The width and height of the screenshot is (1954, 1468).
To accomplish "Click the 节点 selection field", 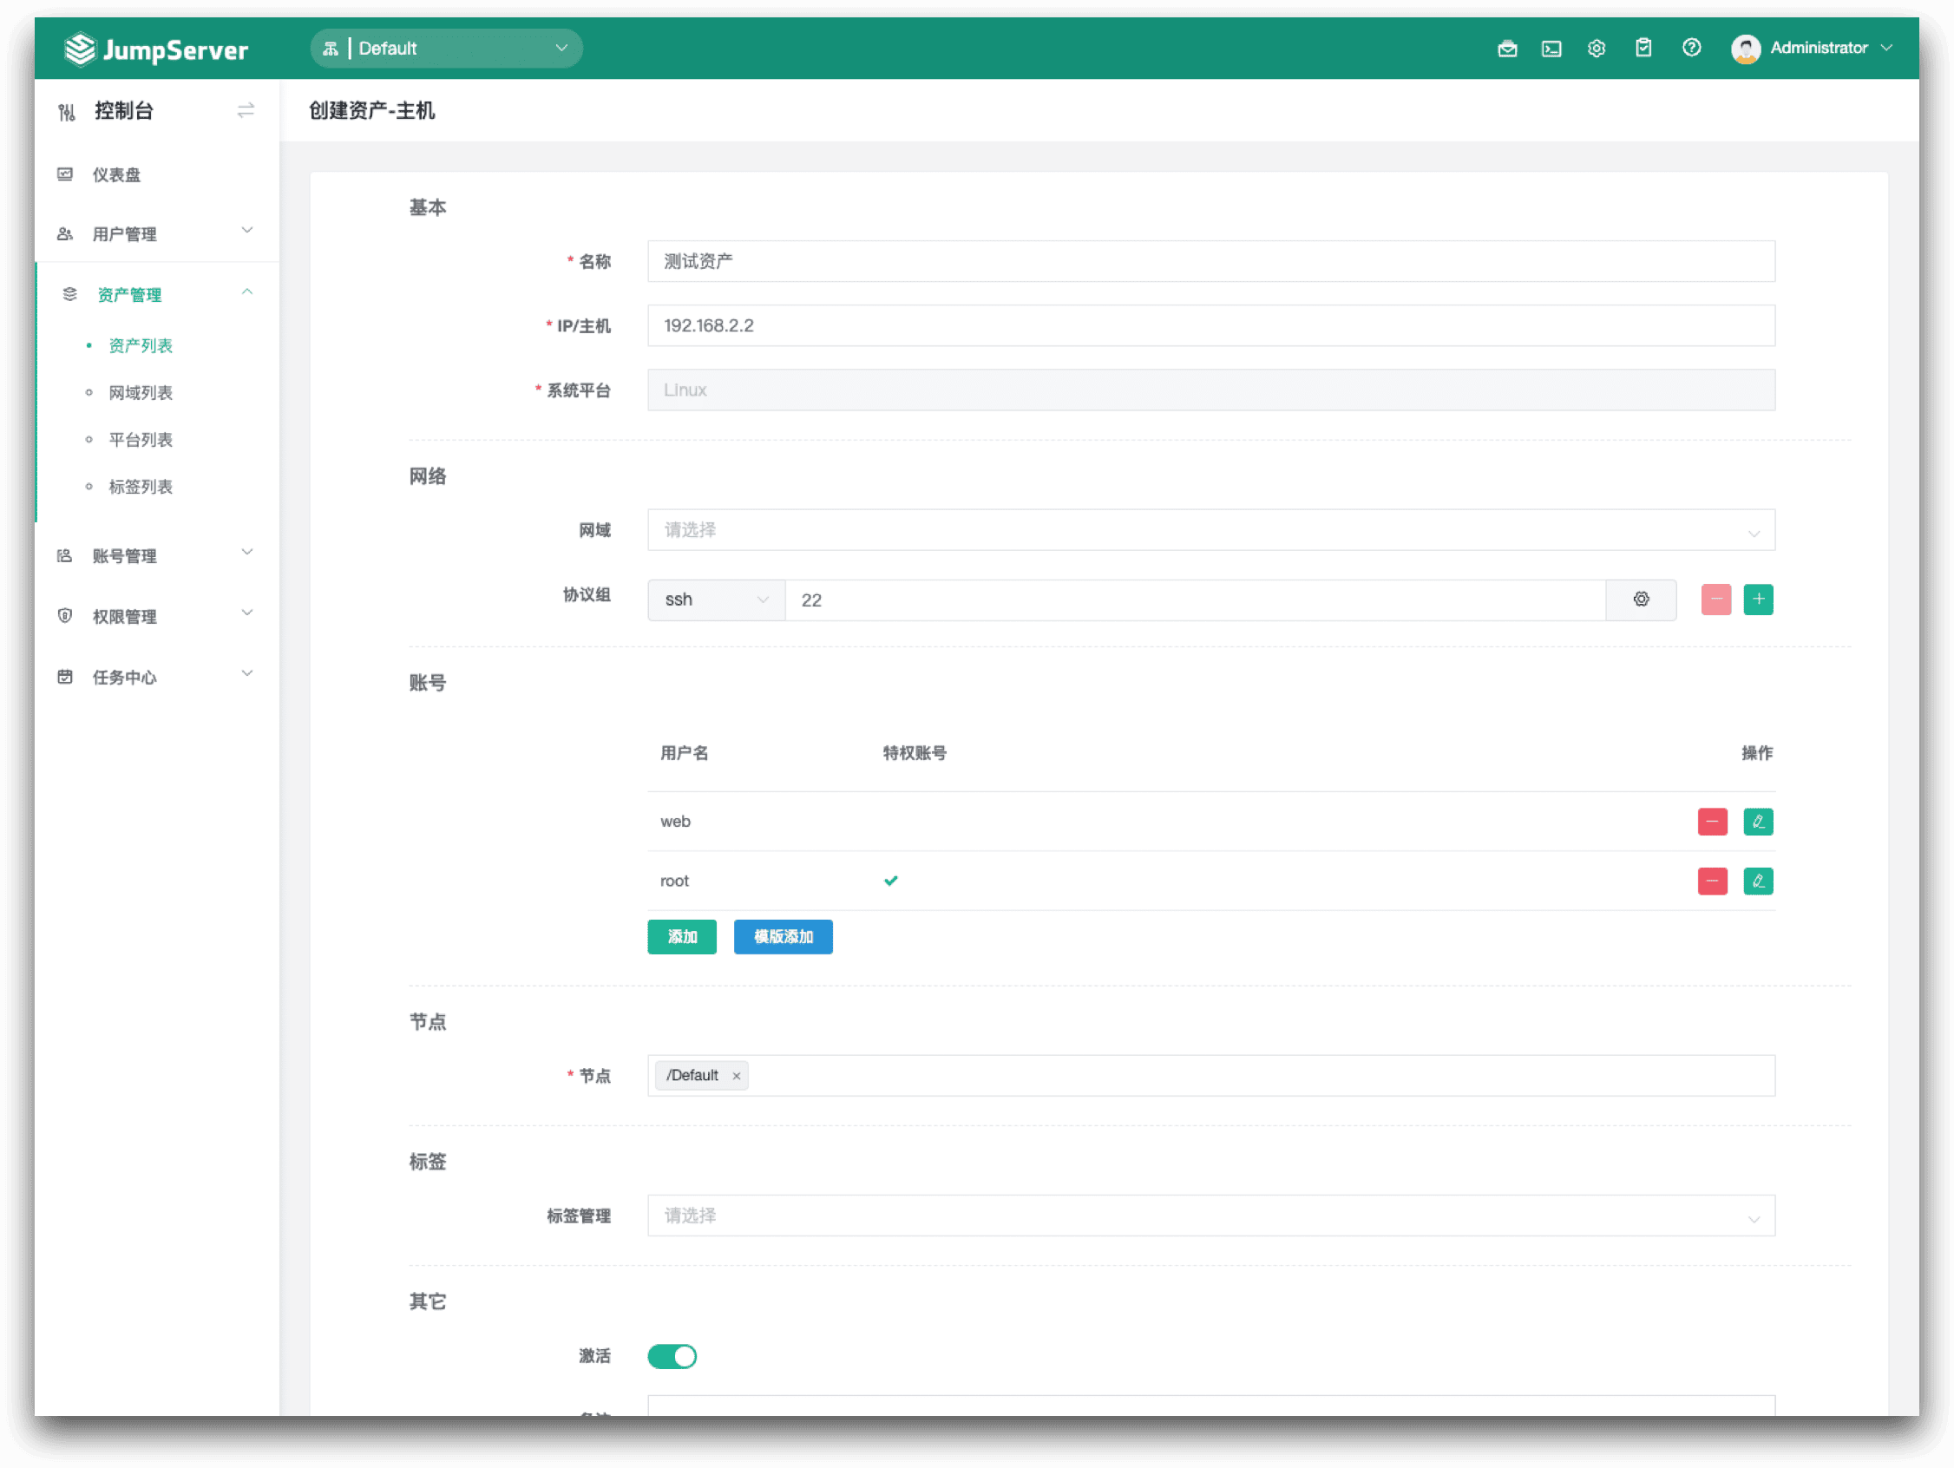I will (1211, 1076).
